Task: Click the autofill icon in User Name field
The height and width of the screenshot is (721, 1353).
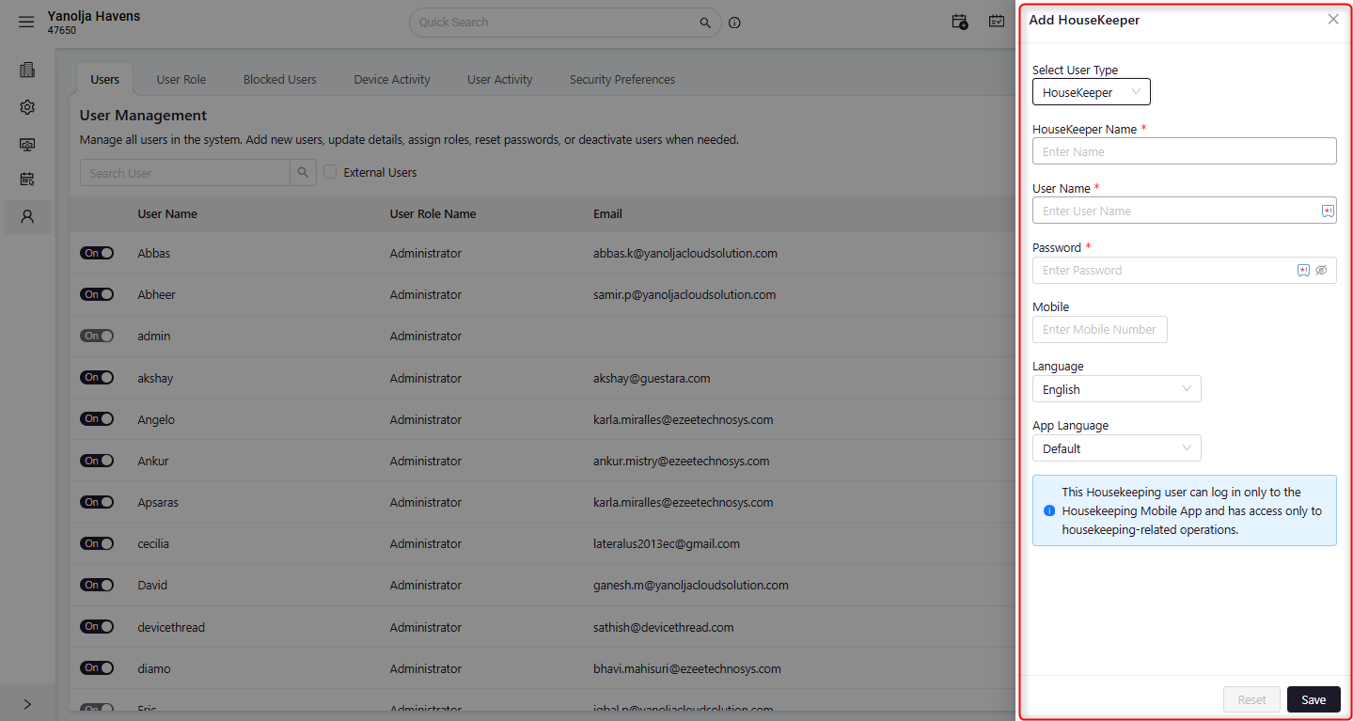Action: [1328, 212]
